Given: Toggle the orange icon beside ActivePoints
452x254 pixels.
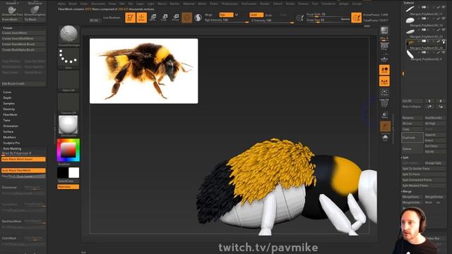Looking at the screenshot, I should click(x=356, y=18).
